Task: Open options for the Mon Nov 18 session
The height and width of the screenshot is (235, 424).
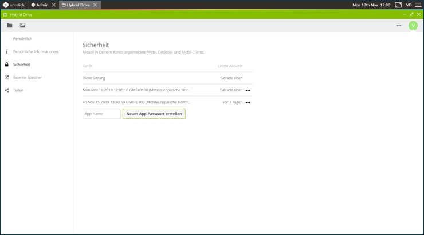Action: point(248,90)
